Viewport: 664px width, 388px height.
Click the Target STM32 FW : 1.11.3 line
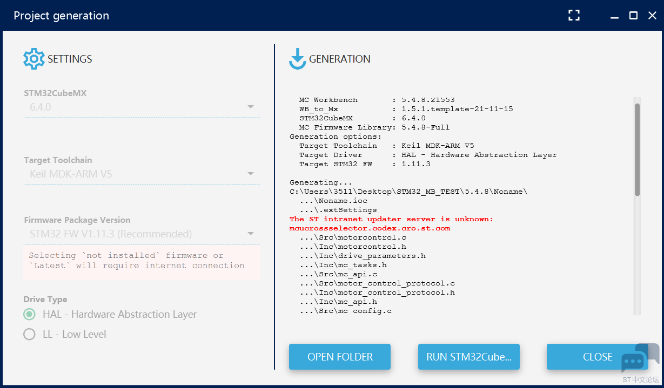point(365,164)
